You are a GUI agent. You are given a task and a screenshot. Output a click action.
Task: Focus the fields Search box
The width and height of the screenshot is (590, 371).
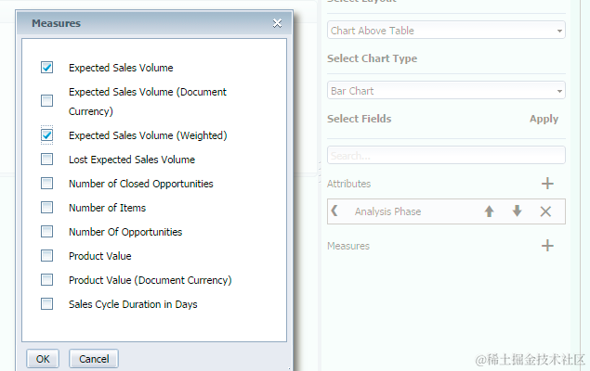point(446,155)
